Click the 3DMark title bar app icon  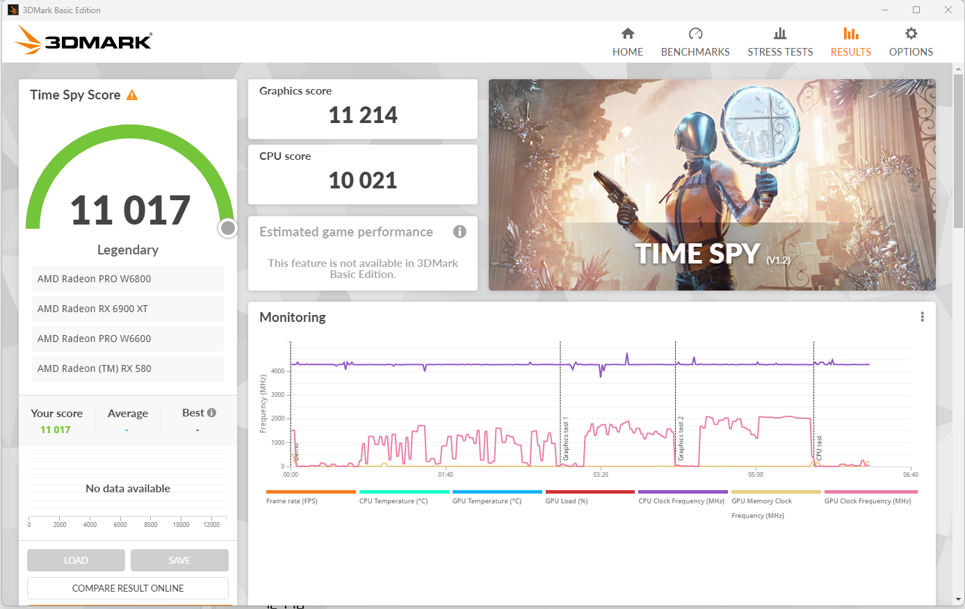(x=13, y=10)
